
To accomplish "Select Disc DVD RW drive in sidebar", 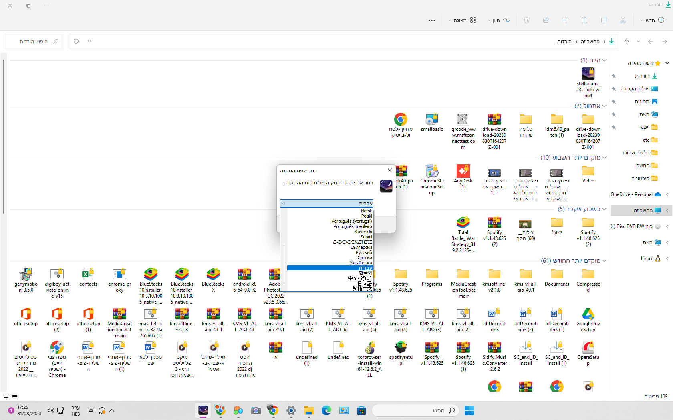I will point(636,226).
